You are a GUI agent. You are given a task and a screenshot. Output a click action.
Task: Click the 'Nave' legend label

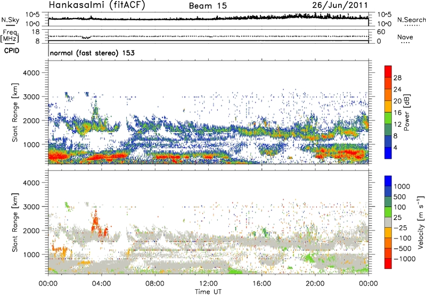[405, 37]
